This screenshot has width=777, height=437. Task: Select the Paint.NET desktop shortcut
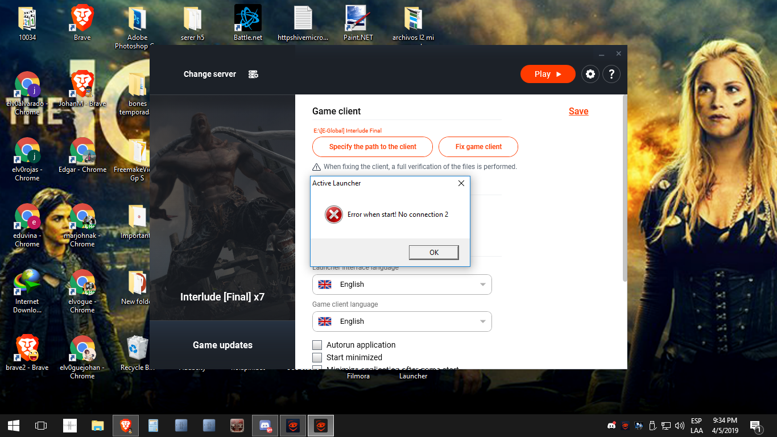click(x=358, y=24)
